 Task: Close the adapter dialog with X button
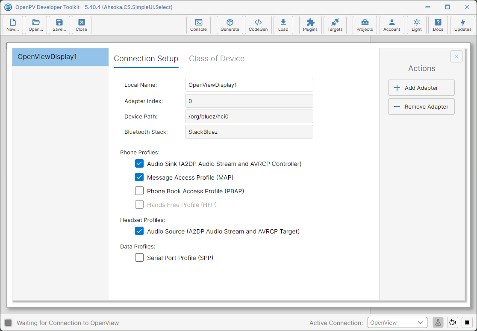pos(456,56)
